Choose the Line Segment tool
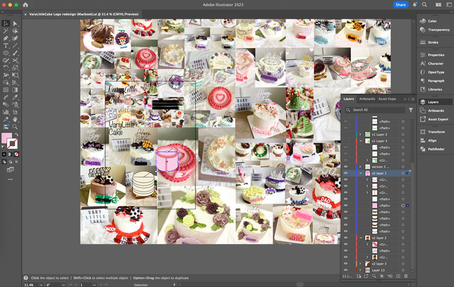This screenshot has height=287, width=454. pos(15,46)
